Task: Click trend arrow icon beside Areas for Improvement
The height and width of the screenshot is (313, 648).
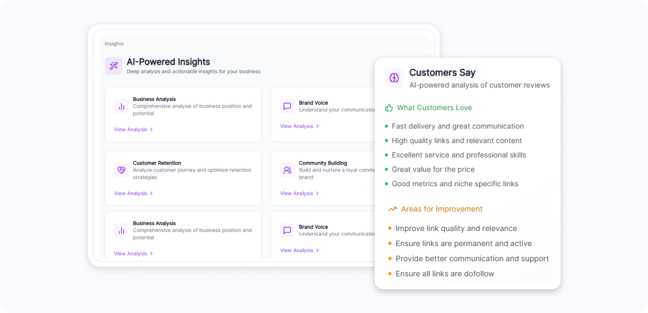Action: click(393, 209)
